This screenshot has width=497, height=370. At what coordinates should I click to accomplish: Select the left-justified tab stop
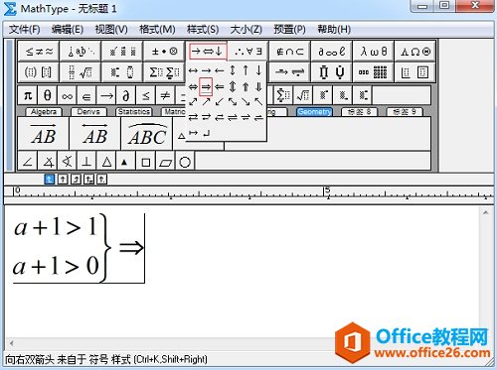[x=50, y=180]
